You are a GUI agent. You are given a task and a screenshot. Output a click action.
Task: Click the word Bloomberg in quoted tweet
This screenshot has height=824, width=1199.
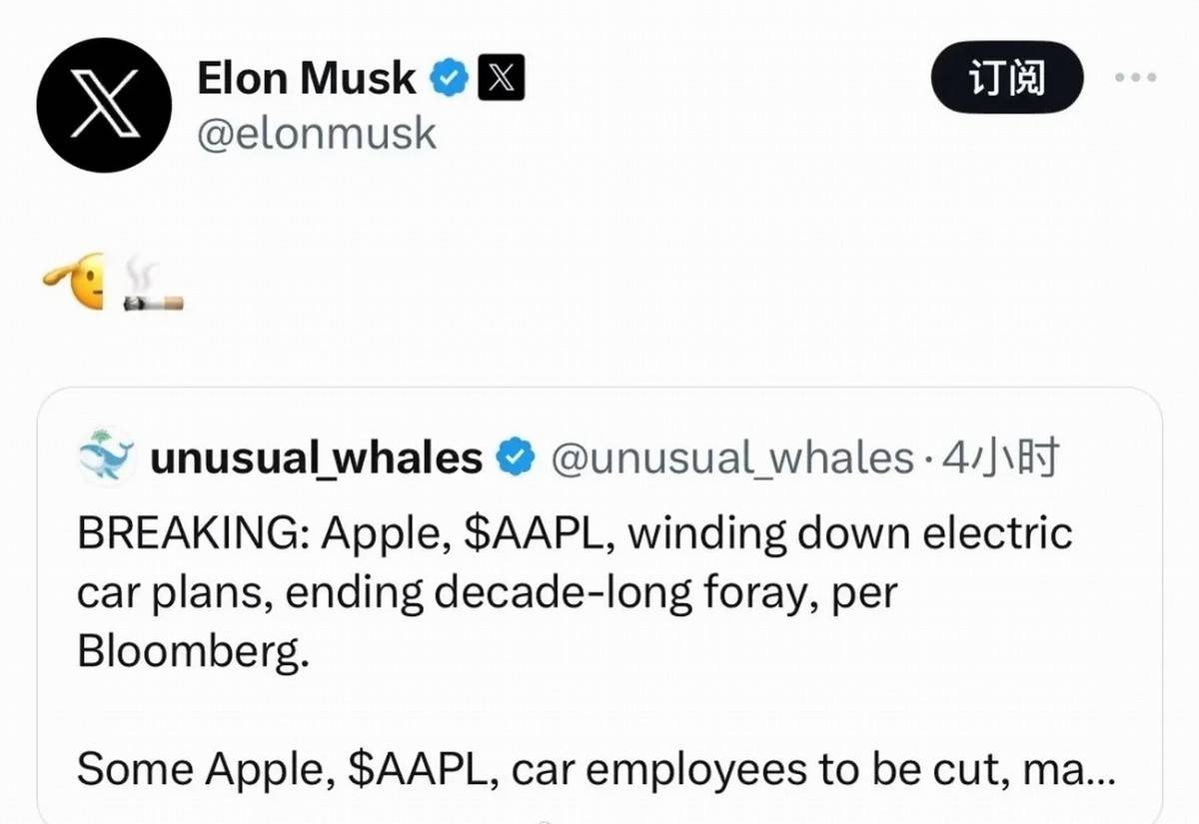(x=187, y=652)
